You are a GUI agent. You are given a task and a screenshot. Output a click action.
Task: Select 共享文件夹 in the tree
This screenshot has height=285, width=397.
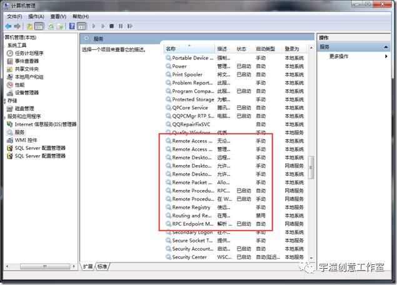[23, 69]
